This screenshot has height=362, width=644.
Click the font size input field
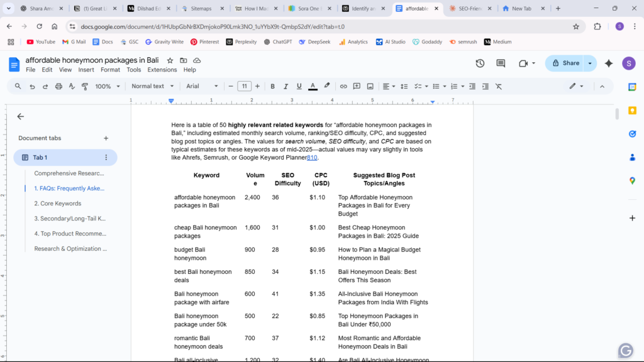[x=244, y=86]
